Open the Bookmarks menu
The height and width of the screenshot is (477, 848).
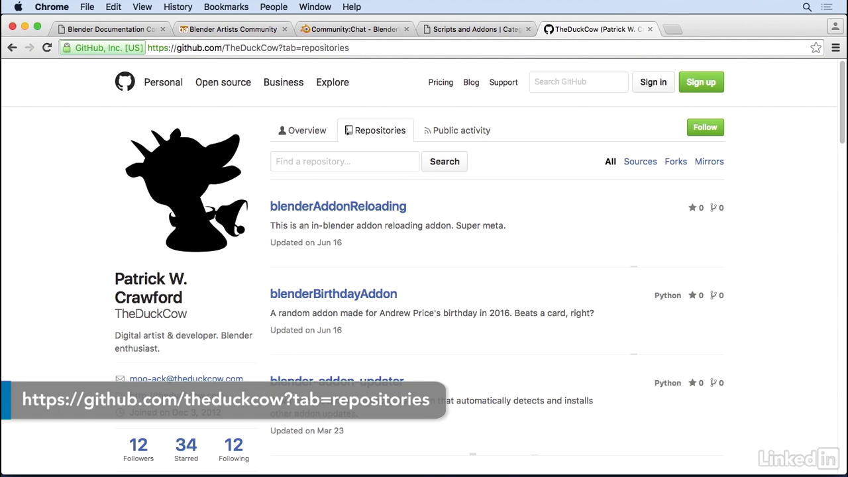(226, 7)
